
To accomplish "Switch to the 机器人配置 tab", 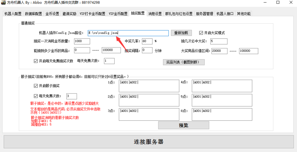I will [x=13, y=14].
